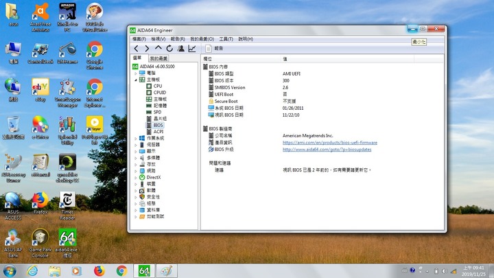Expand the Display node above Multimedia
Screen dimensions: 494x278
click(136, 151)
